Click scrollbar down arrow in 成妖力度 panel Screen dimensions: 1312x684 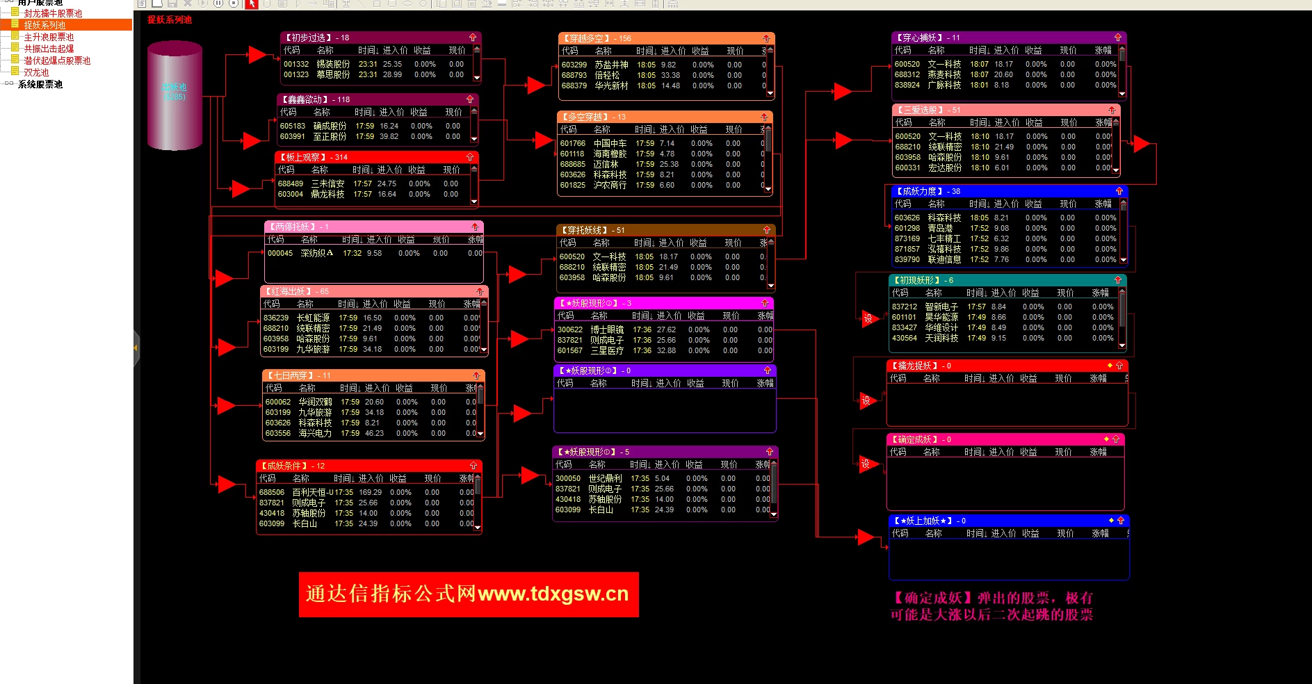point(1124,261)
